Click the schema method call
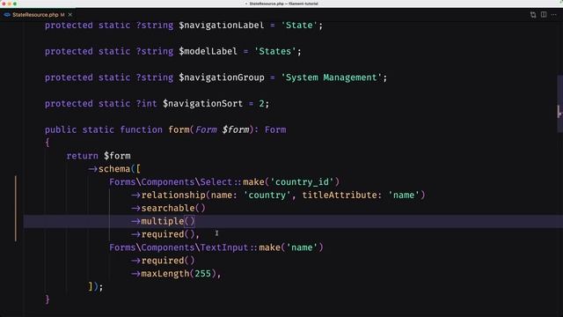The width and height of the screenshot is (563, 317). click(114, 169)
